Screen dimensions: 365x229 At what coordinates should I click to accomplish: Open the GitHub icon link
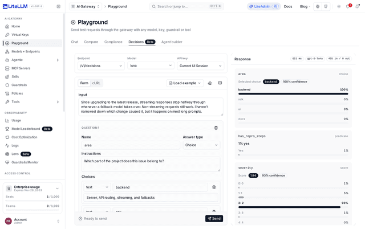point(326,6)
